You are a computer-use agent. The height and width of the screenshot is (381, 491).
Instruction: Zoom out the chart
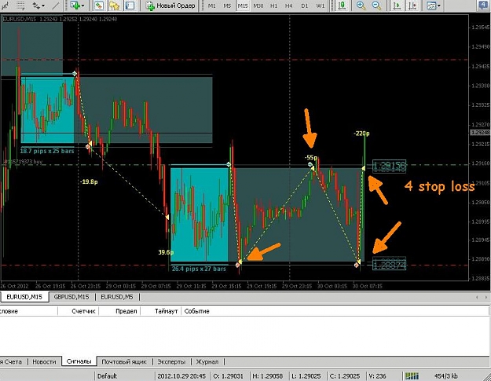click(377, 5)
